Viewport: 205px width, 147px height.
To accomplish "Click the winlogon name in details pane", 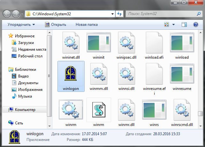I will click(x=35, y=134).
